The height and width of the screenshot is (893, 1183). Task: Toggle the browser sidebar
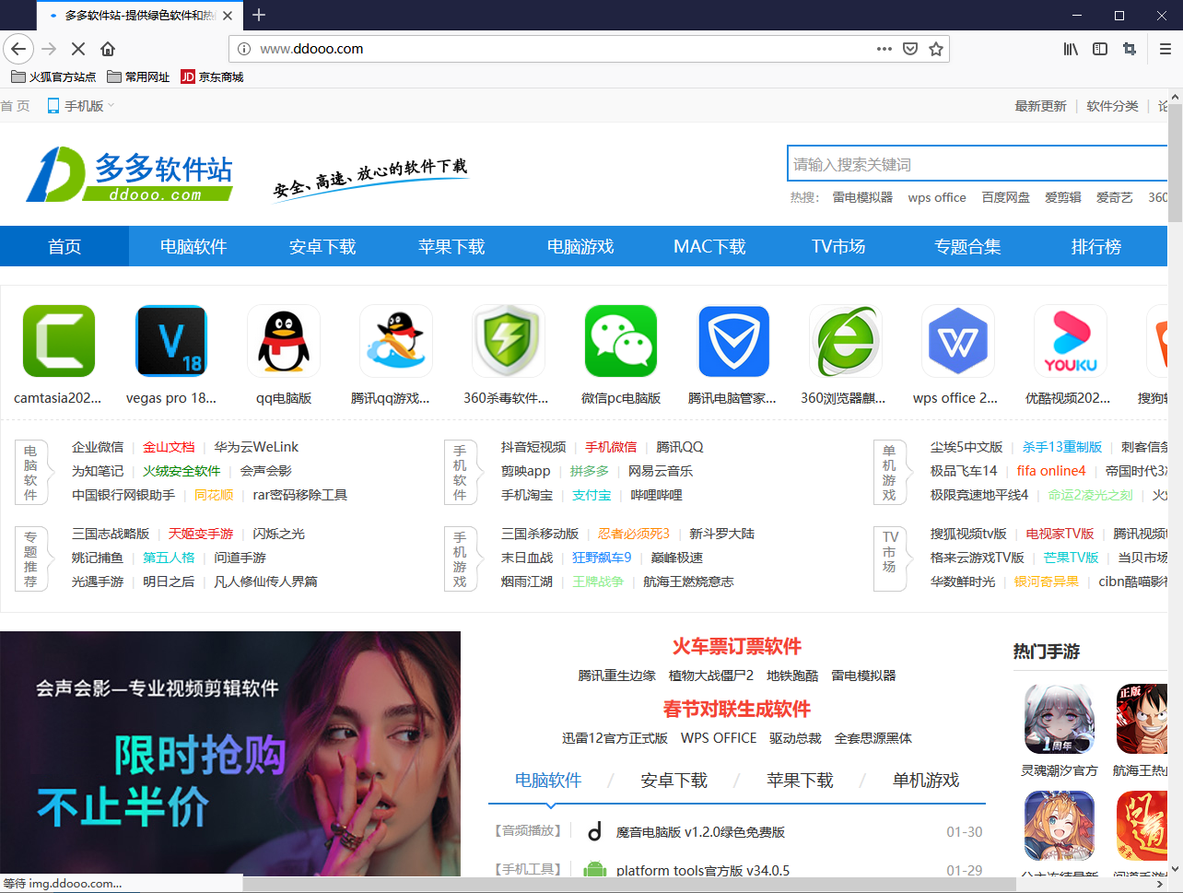[1100, 49]
